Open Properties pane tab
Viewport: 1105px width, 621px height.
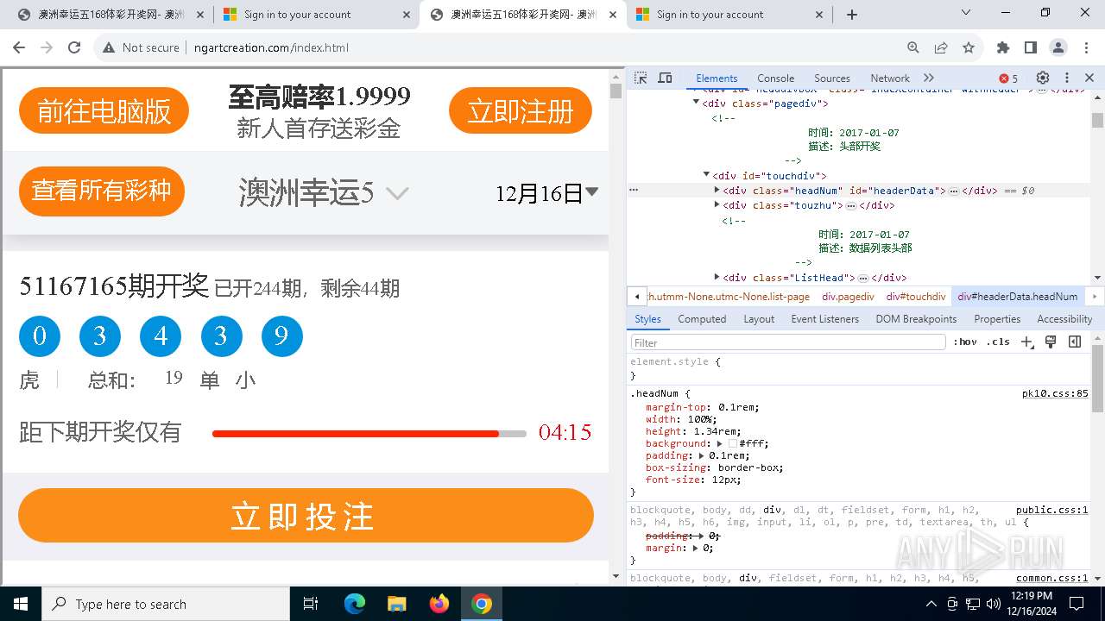(997, 319)
